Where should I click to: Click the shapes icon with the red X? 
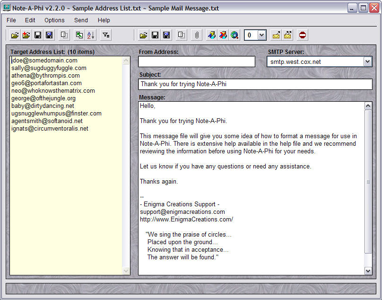click(x=223, y=35)
